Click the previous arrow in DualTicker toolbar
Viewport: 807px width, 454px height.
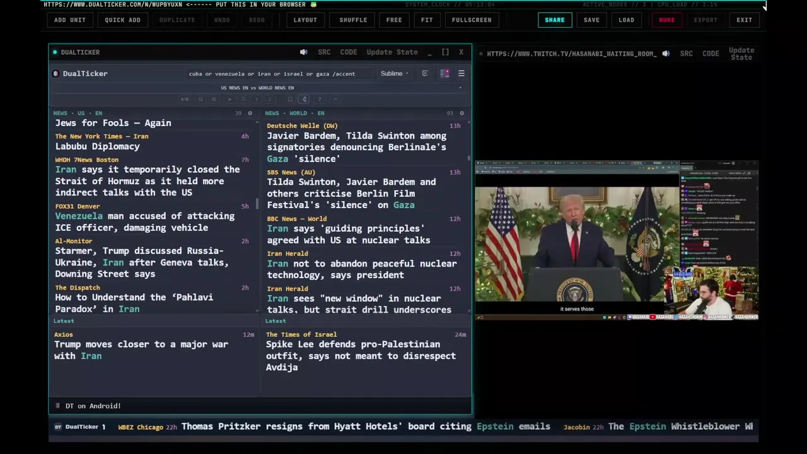click(x=257, y=99)
